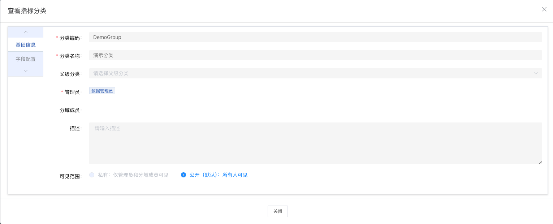The image size is (553, 224).
Task: Select the 私有 radio button
Action: (x=92, y=175)
